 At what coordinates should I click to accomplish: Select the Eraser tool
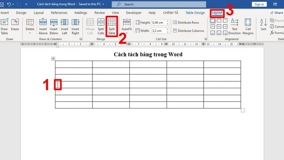tap(15, 24)
